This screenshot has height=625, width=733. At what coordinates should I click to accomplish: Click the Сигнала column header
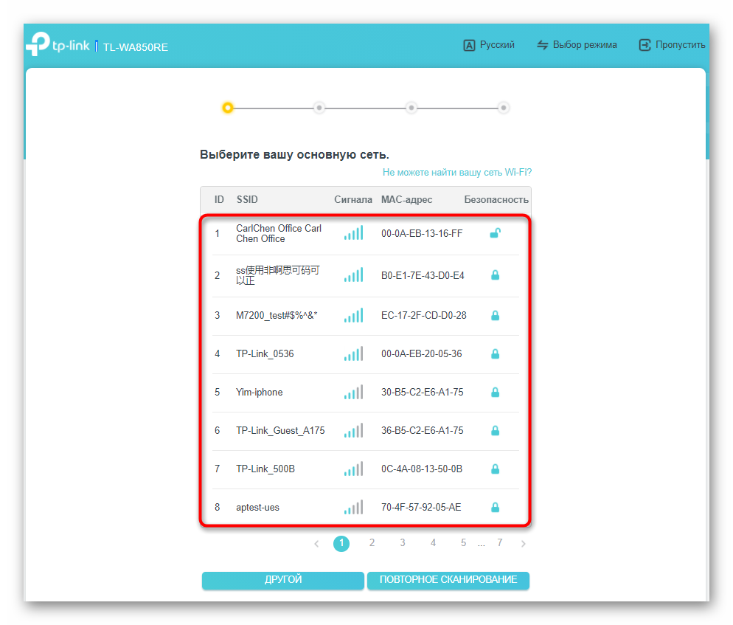point(353,200)
